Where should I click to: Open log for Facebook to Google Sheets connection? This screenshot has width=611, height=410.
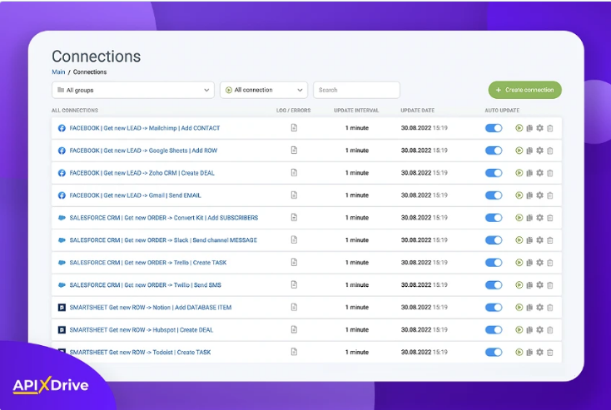pyautogui.click(x=294, y=151)
